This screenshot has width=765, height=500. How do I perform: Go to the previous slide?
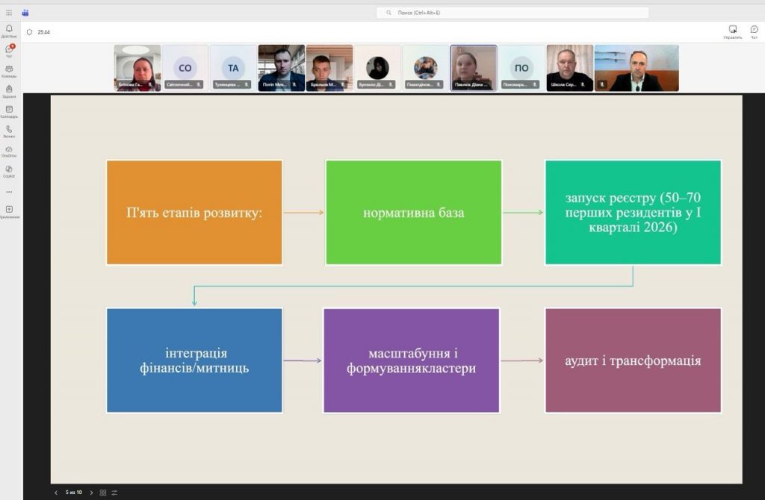[56, 493]
